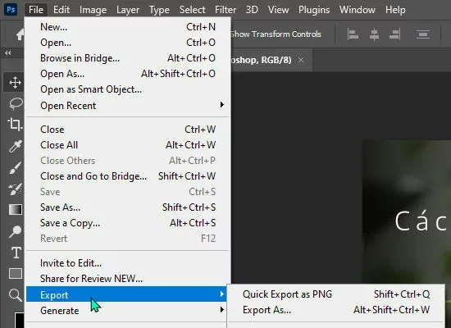Expand the Export submenu arrow

(221, 294)
